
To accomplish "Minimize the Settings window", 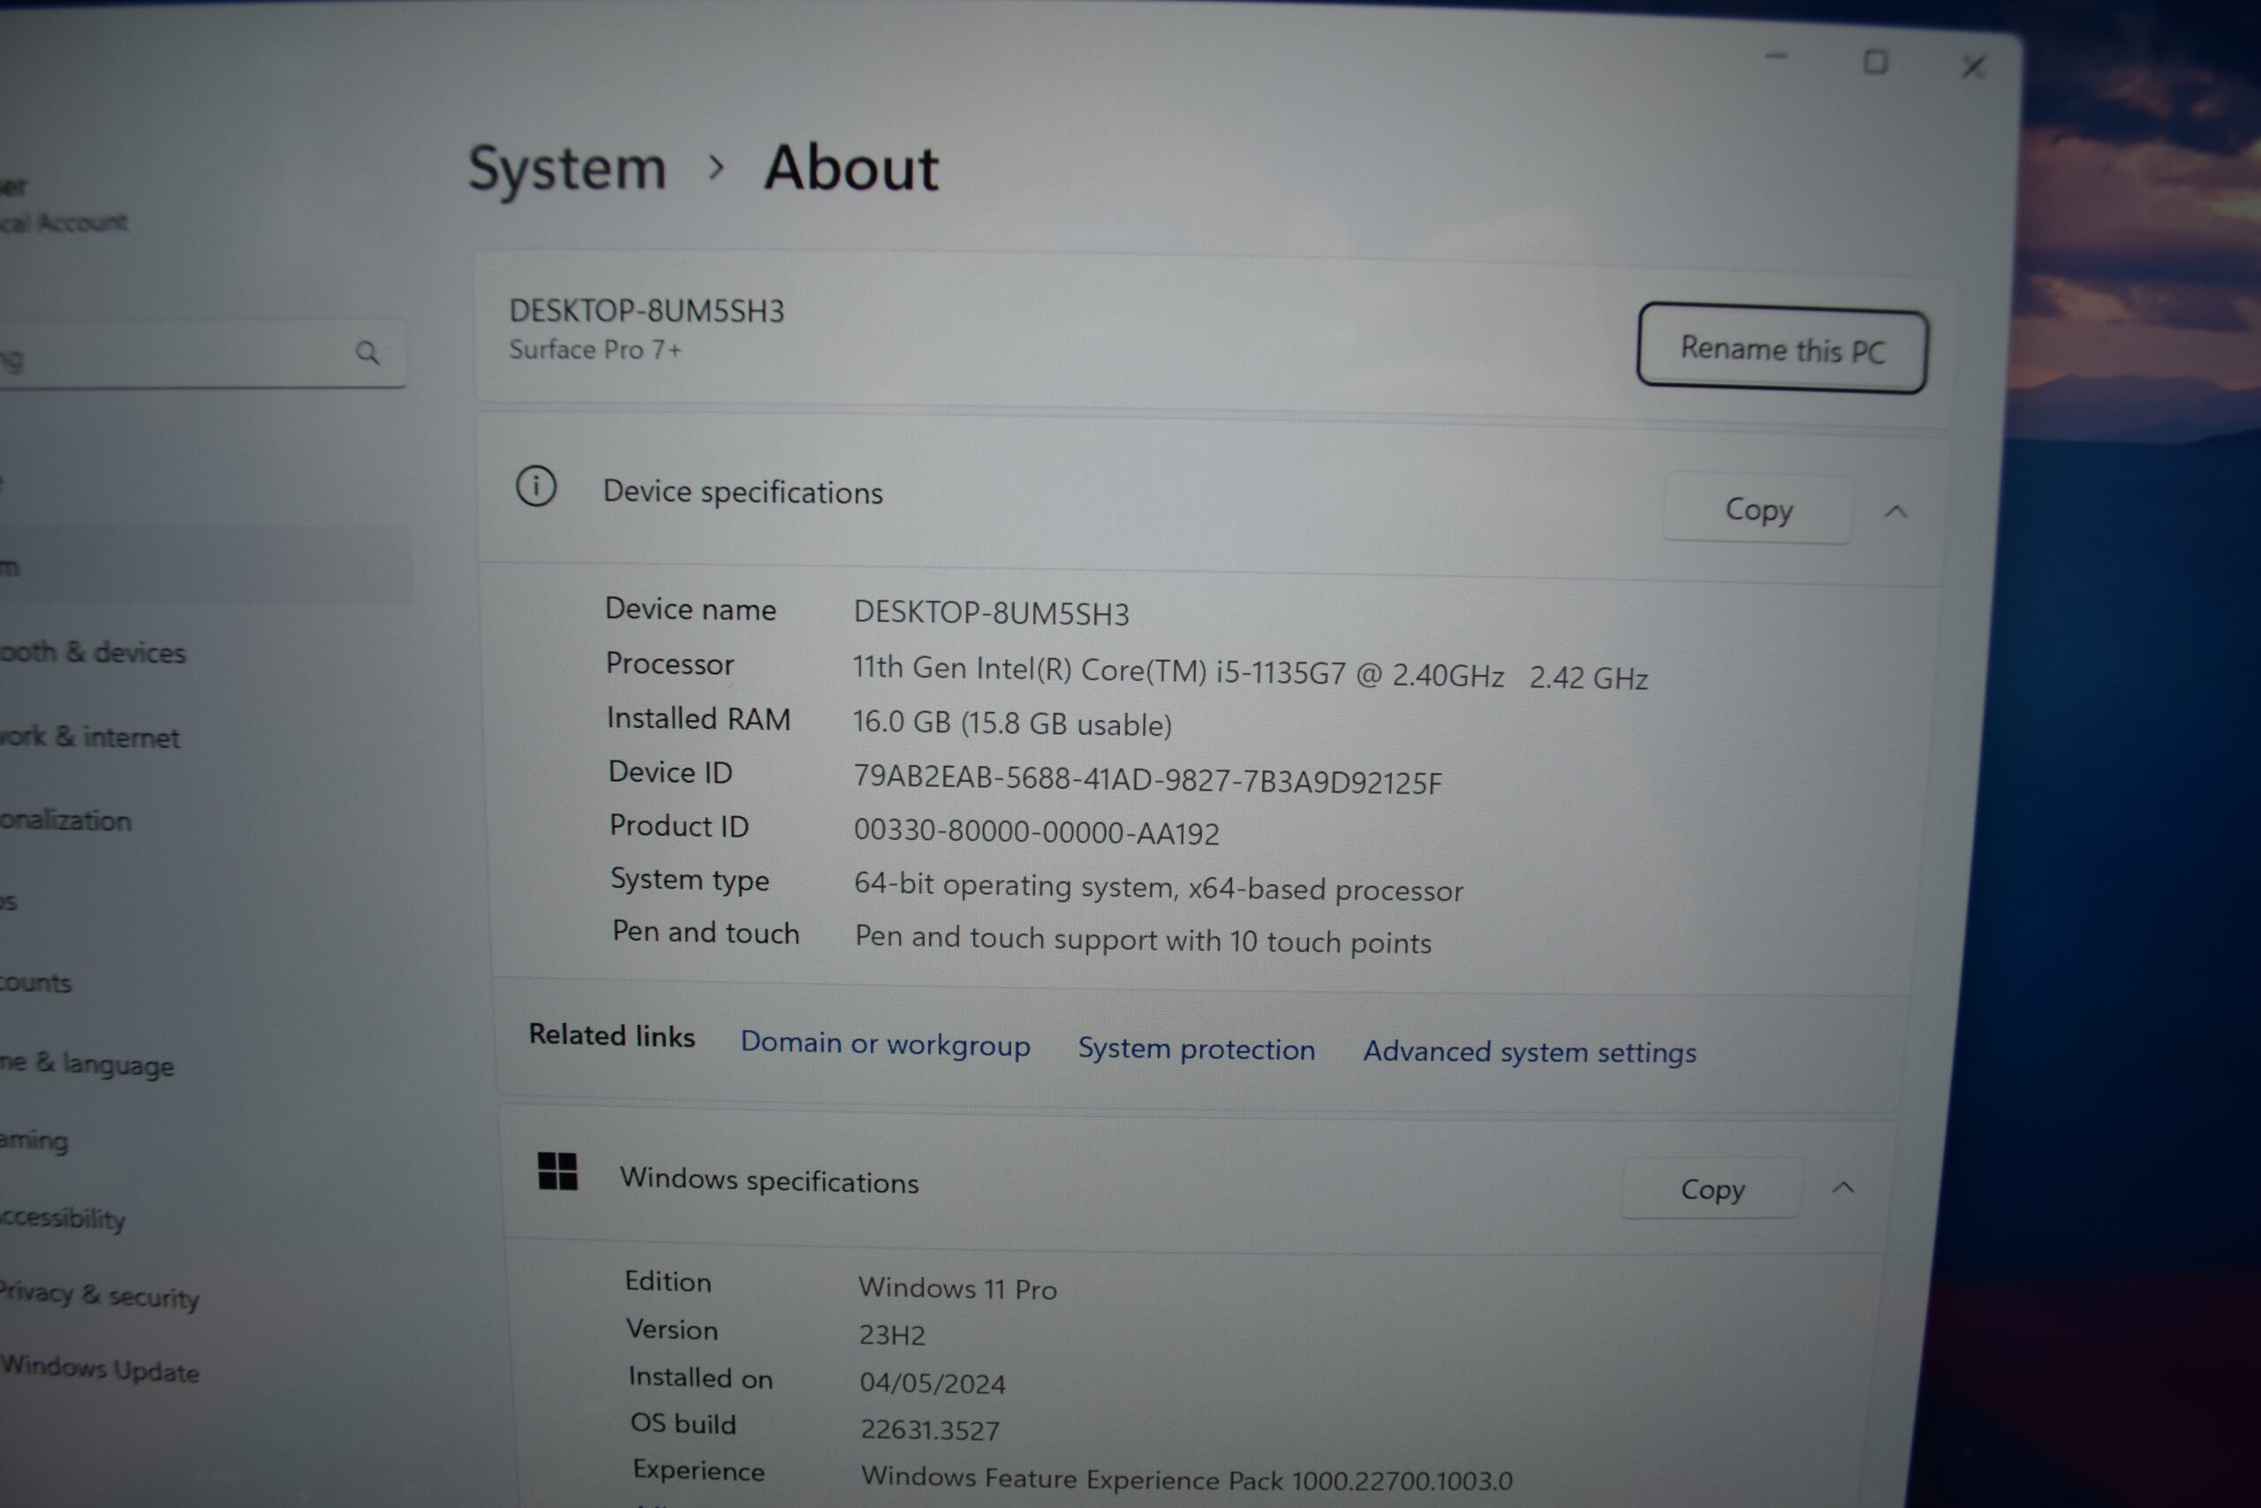I will 1776,57.
